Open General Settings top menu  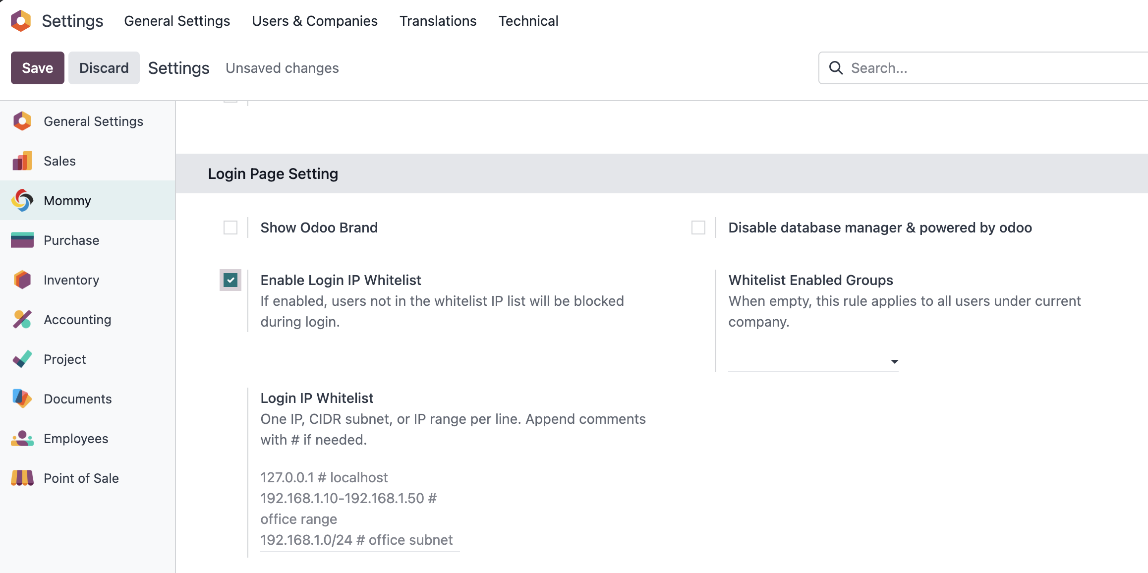pyautogui.click(x=177, y=21)
